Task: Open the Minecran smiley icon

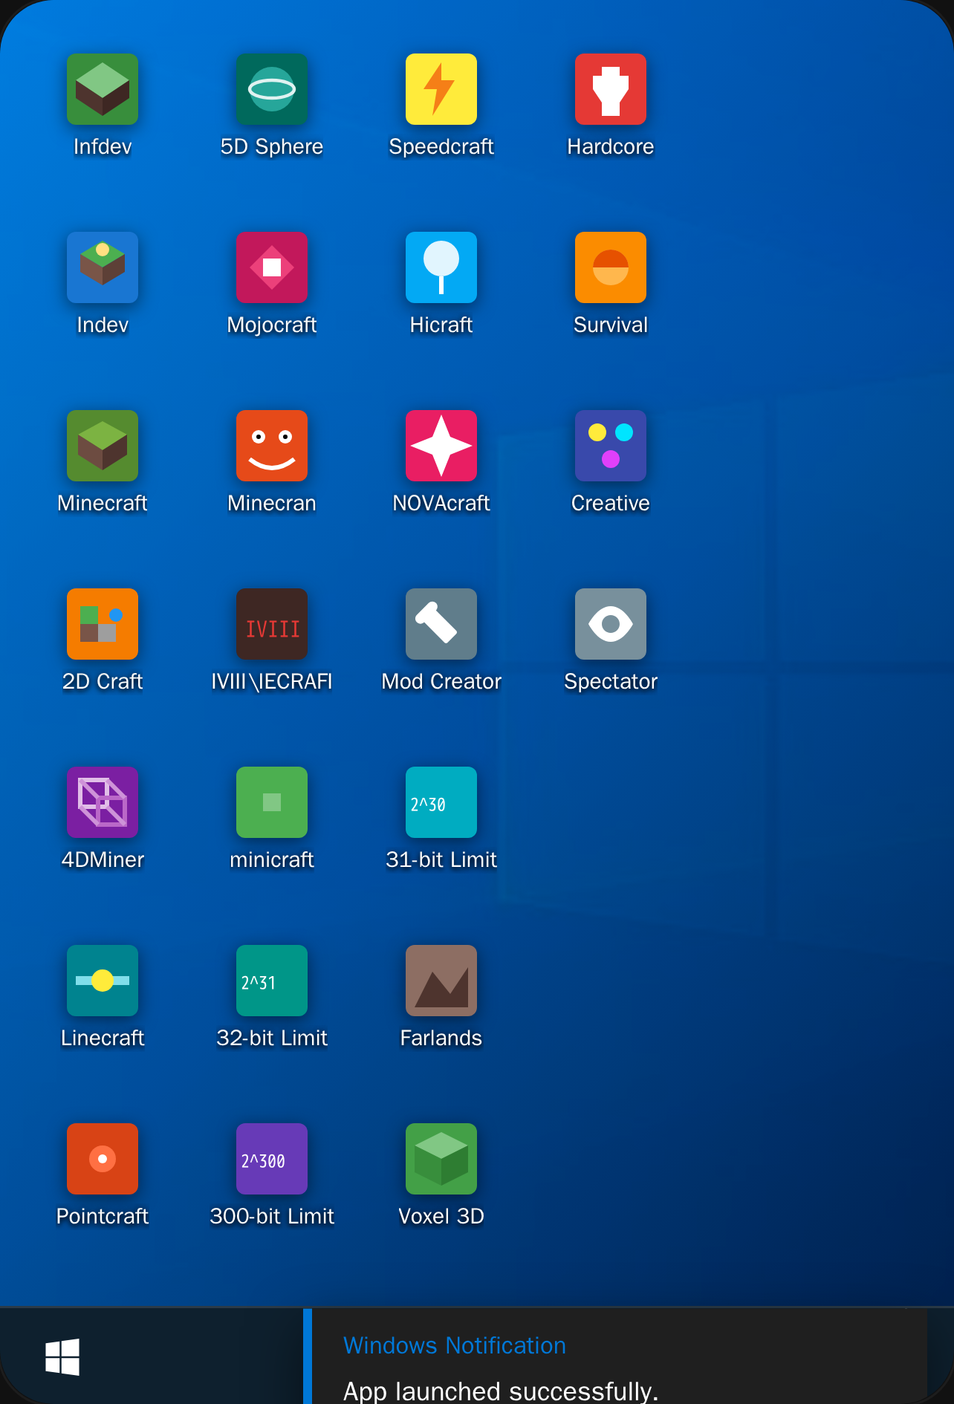Action: (272, 446)
